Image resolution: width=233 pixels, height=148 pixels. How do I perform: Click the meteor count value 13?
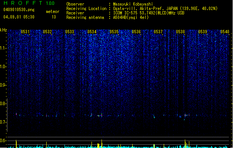(54, 17)
